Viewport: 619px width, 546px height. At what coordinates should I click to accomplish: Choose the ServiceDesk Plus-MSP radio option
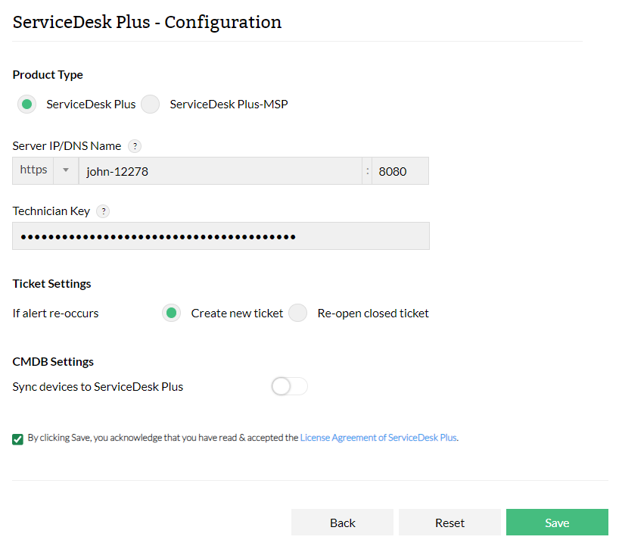(151, 105)
